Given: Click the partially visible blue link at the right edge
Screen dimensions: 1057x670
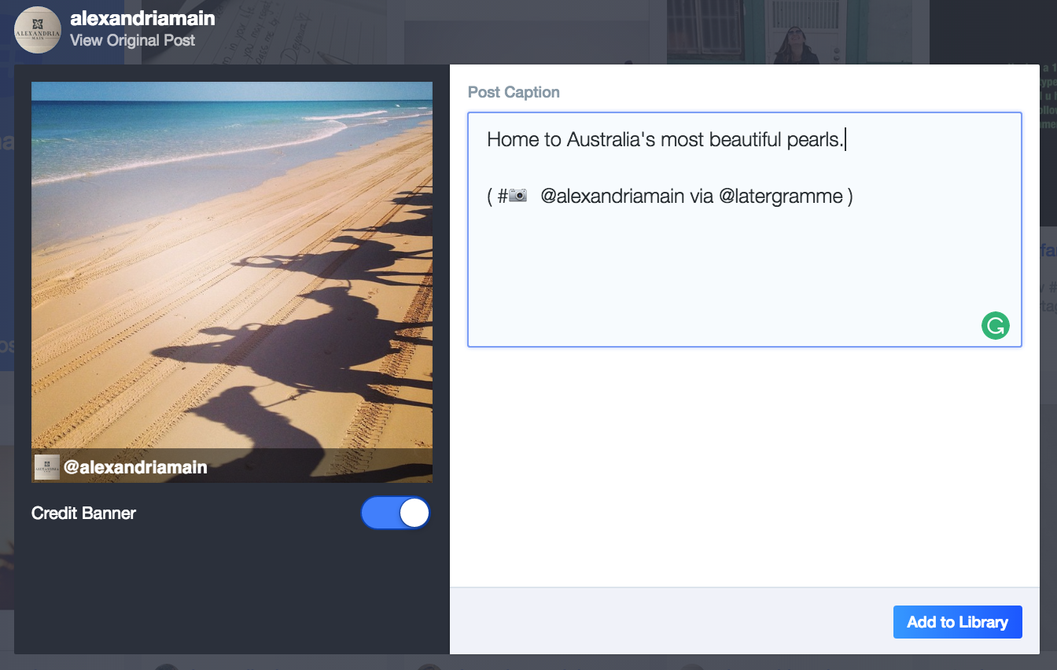Looking at the screenshot, I should [x=1050, y=250].
